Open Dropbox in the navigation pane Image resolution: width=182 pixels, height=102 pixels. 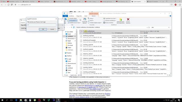click(x=69, y=53)
